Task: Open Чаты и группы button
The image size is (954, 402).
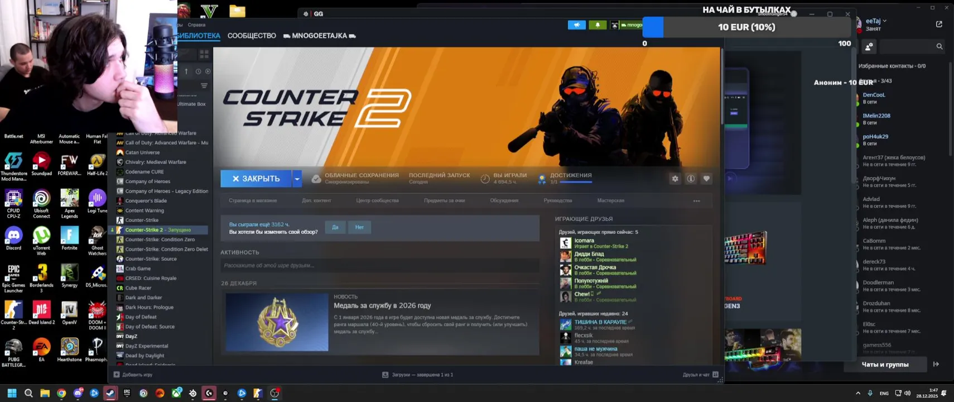Action: pyautogui.click(x=885, y=365)
